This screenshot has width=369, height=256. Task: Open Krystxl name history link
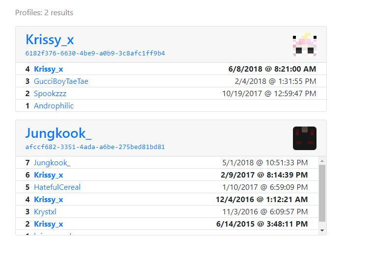(45, 212)
